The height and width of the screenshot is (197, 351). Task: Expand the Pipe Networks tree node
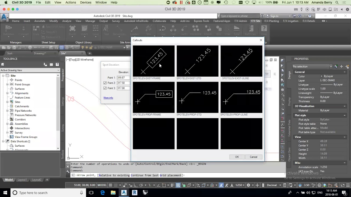point(7,111)
